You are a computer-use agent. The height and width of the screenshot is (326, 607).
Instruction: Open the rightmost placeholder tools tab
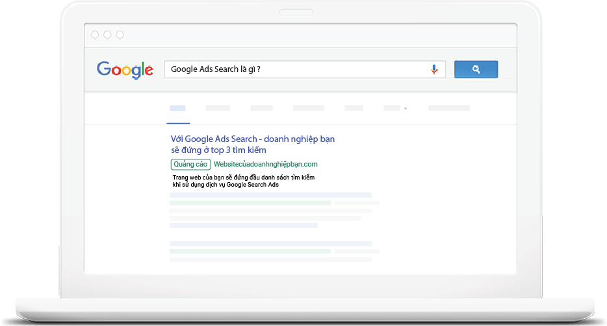[449, 108]
